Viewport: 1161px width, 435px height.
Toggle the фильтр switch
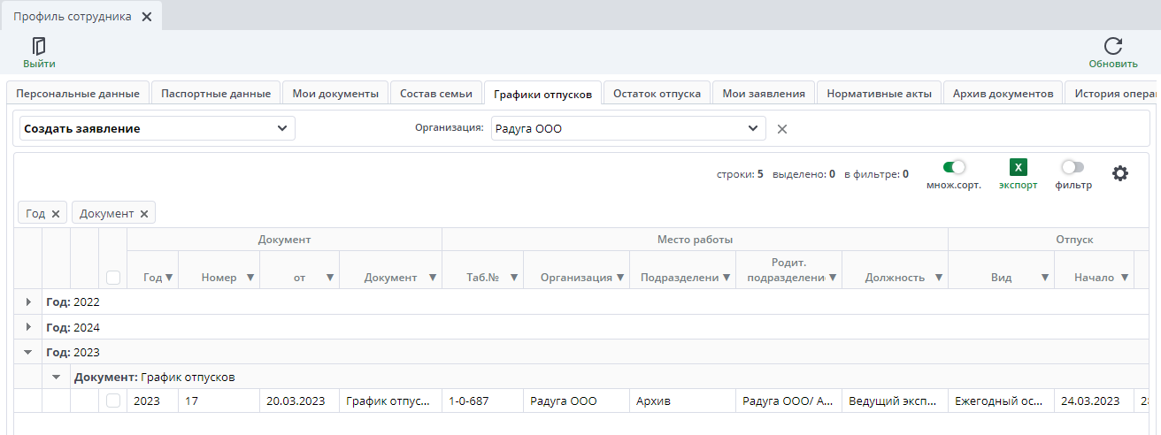click(1073, 167)
